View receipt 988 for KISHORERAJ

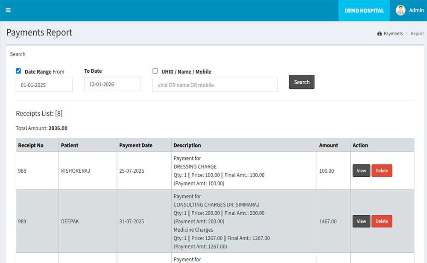click(x=361, y=171)
